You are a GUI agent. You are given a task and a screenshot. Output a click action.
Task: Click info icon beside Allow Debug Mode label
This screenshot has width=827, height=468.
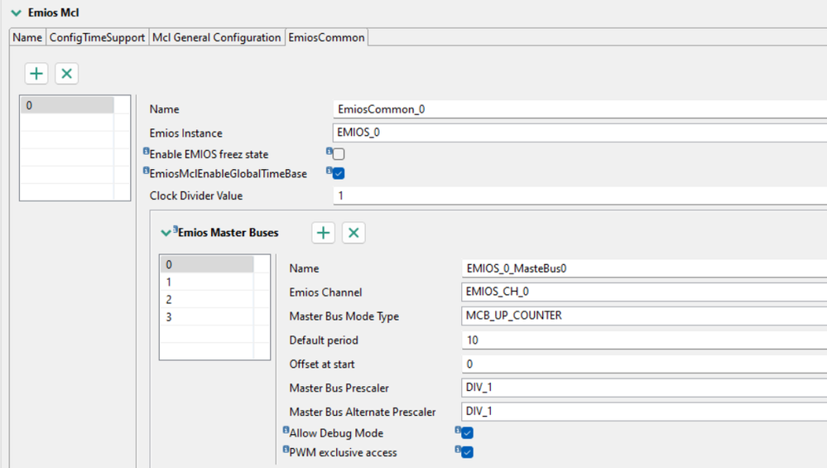tap(286, 431)
